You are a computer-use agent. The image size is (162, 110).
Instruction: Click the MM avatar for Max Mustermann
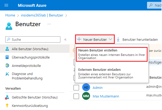[86, 96]
